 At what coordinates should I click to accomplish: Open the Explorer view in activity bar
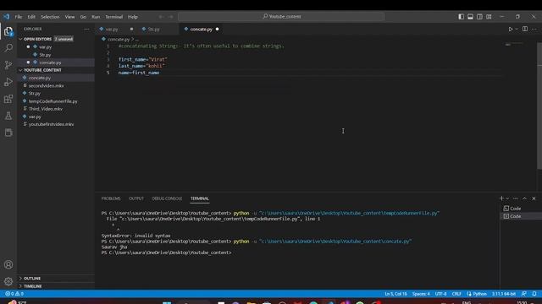coord(8,31)
